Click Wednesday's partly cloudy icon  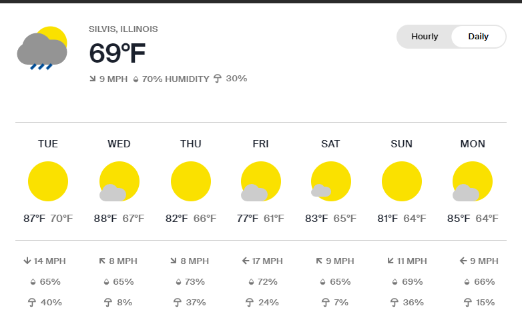point(119,182)
